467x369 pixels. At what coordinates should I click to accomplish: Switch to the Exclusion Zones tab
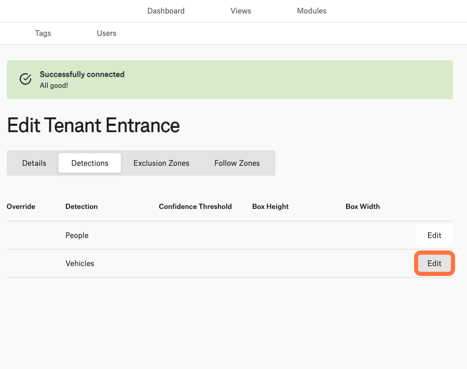(x=161, y=163)
